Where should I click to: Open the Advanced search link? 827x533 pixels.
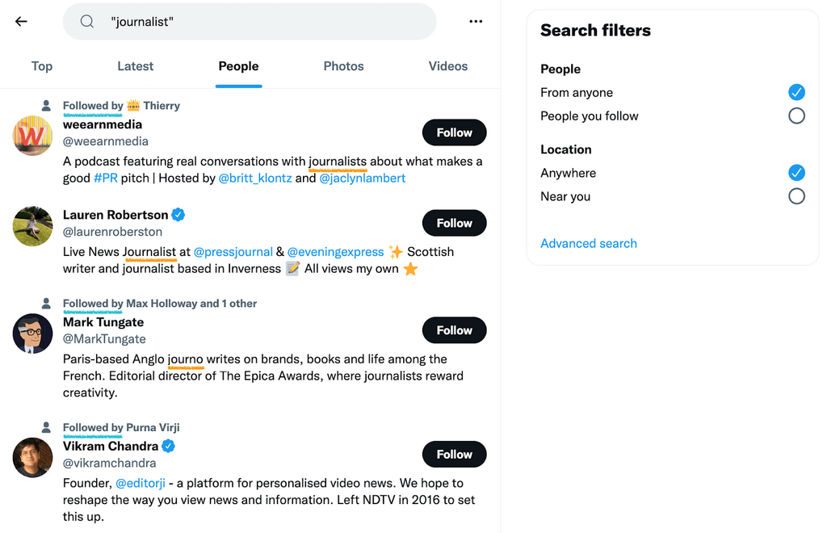pos(588,243)
